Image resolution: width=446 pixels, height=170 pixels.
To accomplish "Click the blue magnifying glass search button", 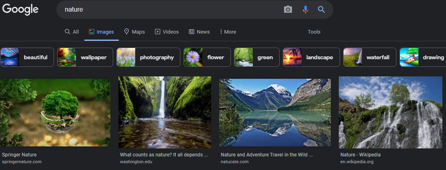I will pyautogui.click(x=321, y=9).
